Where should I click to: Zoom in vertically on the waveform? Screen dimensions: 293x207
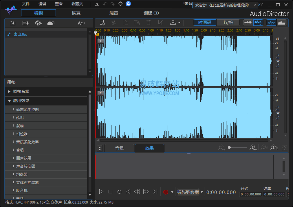274,148
